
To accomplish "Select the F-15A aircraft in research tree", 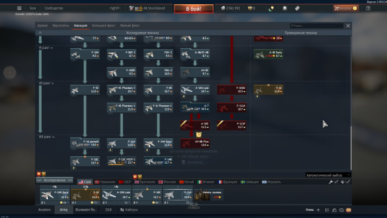I will [121, 143].
